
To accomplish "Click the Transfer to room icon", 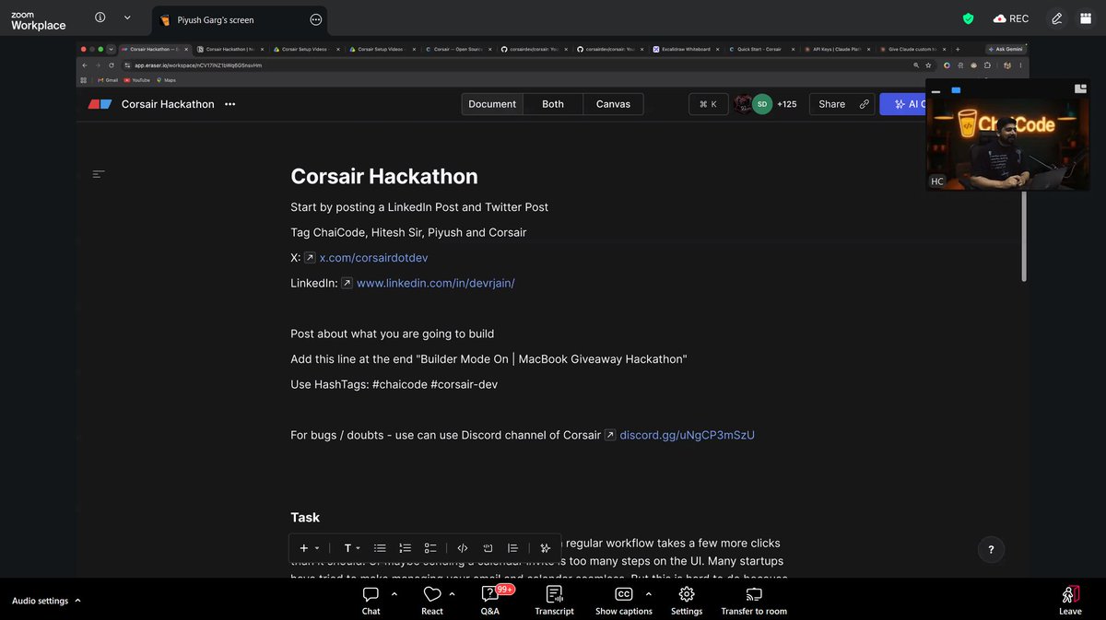I will coord(754,595).
